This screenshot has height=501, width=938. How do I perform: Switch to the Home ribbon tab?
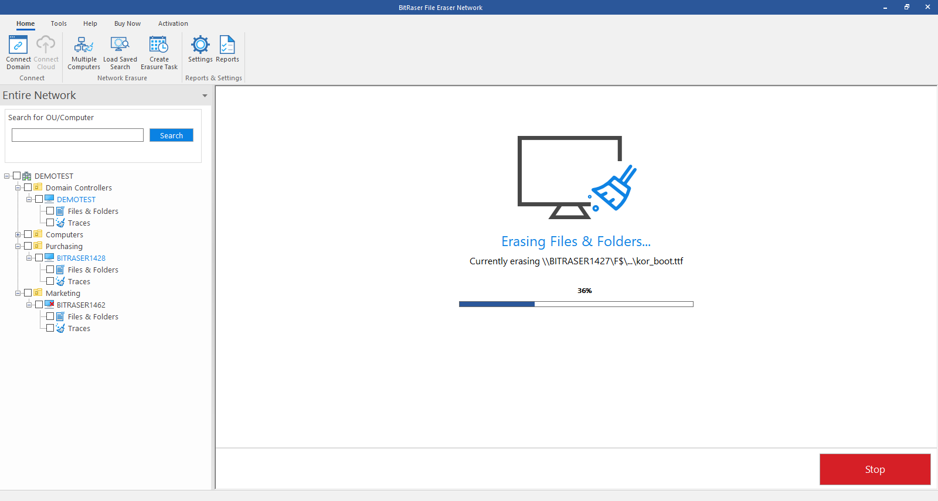pyautogui.click(x=25, y=23)
